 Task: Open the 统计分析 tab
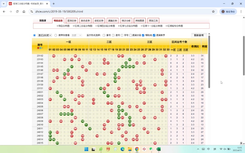(126, 21)
